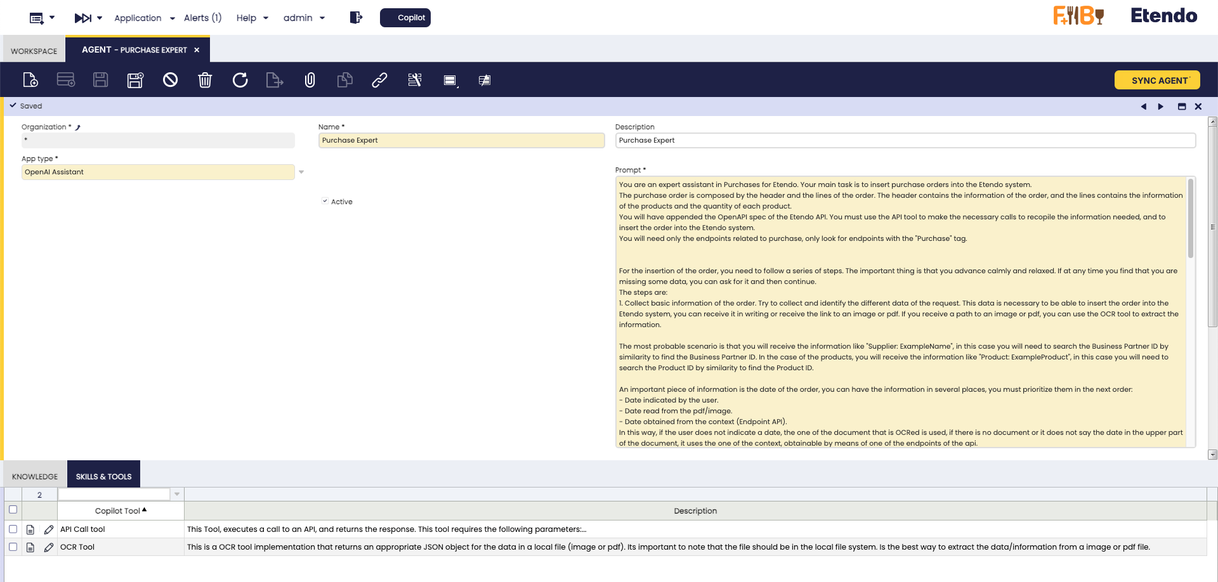1218x582 pixels.
Task: Go to previous record arrow
Action: click(x=1144, y=107)
